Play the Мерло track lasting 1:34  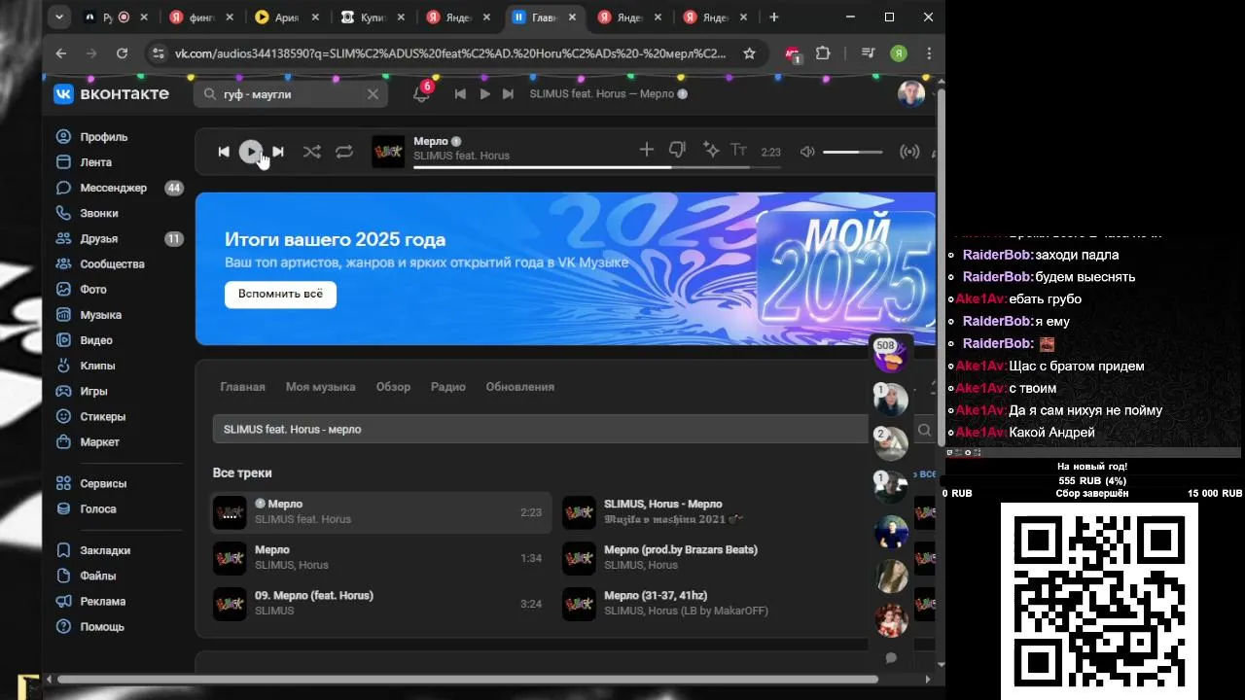(x=381, y=558)
